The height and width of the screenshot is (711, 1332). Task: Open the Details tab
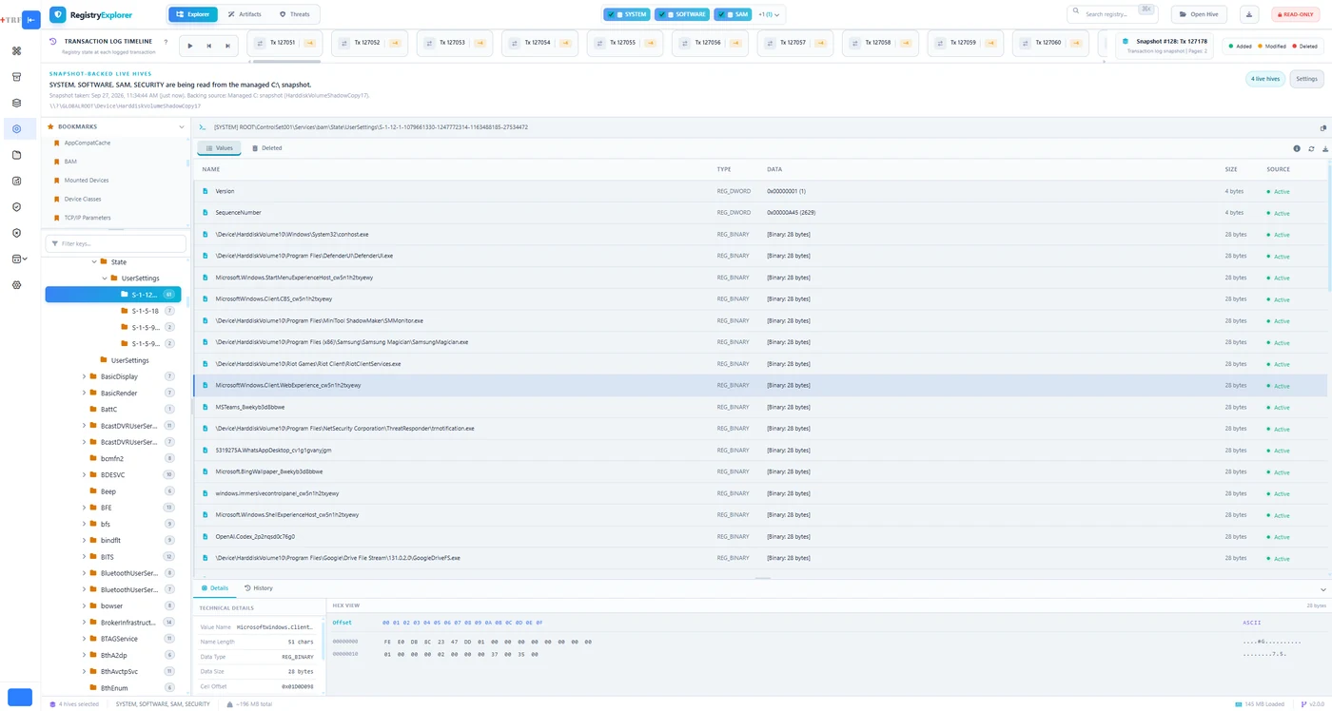[215, 588]
